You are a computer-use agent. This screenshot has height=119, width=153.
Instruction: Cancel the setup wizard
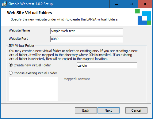click(x=136, y=110)
